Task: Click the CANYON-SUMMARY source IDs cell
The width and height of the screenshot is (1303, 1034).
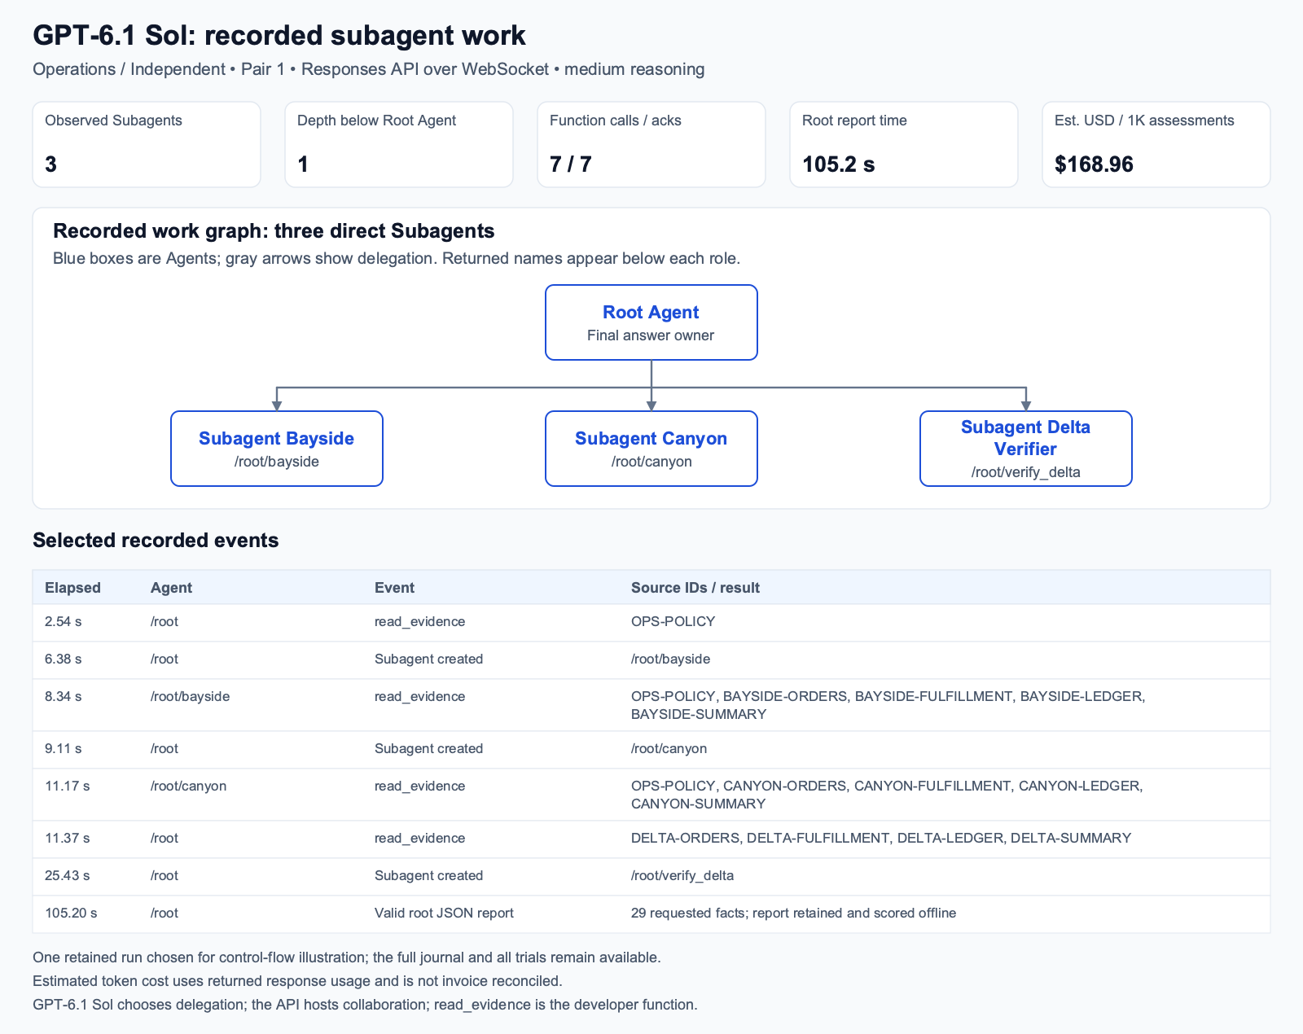Action: pos(887,795)
